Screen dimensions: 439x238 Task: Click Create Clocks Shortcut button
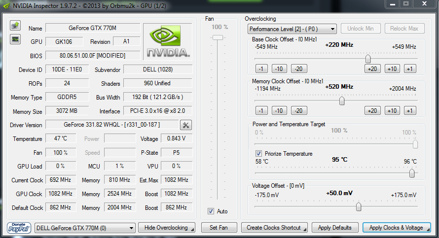pos(274,228)
